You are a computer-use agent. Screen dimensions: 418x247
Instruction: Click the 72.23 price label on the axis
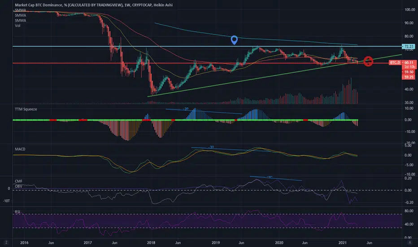[x=409, y=46]
